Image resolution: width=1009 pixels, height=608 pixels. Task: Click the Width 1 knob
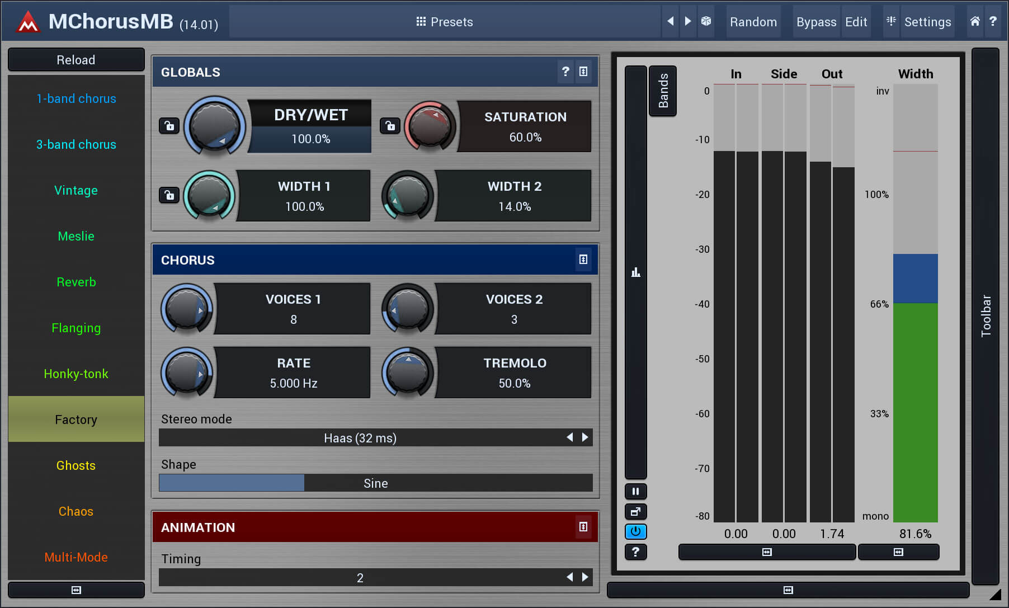point(209,195)
